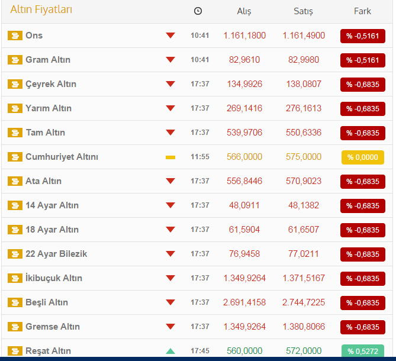Image resolution: width=396 pixels, height=361 pixels.
Task: Click the green up arrow for Reşat Altın
Action: tap(170, 351)
